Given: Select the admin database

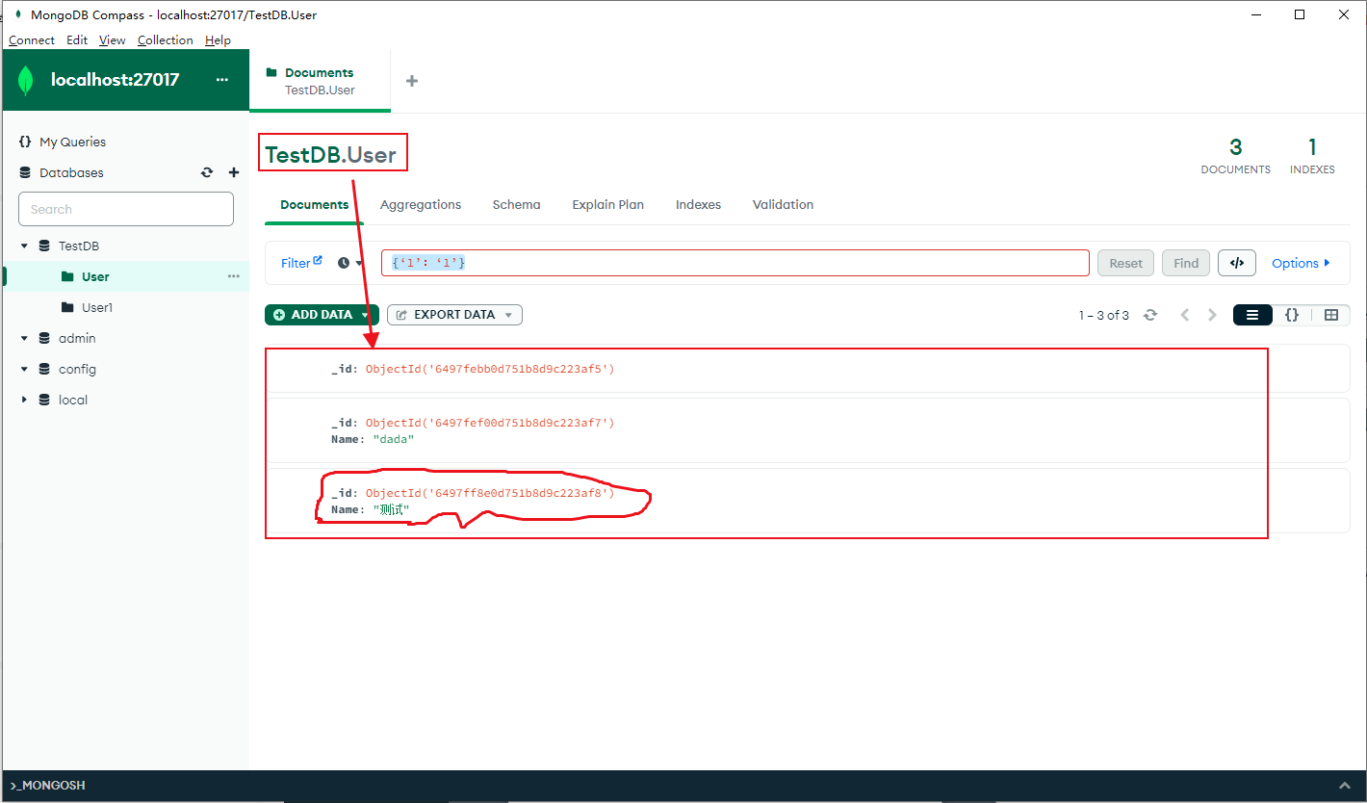Looking at the screenshot, I should [77, 338].
